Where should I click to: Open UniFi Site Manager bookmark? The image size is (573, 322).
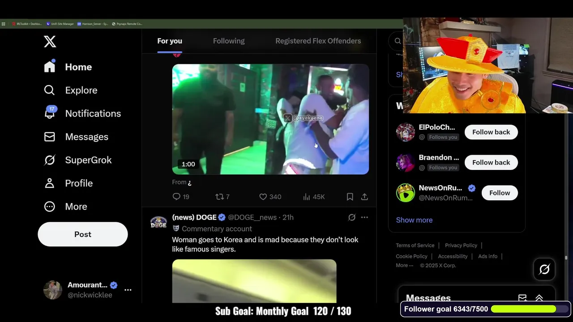point(60,24)
